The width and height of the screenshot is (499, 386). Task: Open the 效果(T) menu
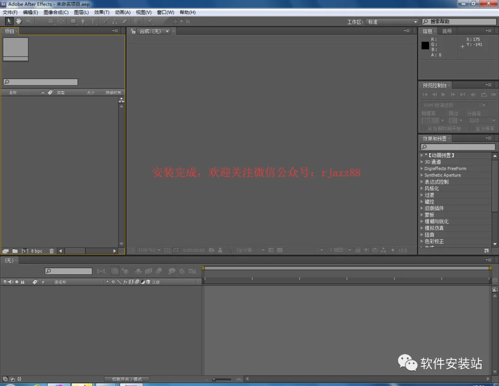coord(102,12)
